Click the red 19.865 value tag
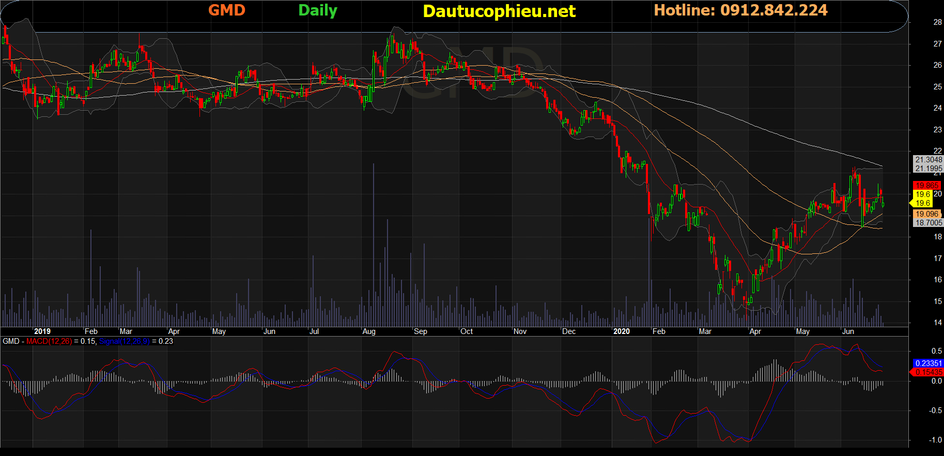This screenshot has width=944, height=456. 926,186
